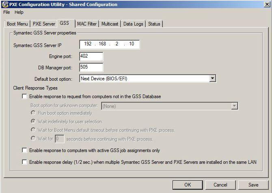Image resolution: width=272 pixels, height=193 pixels.
Task: View the Status tab
Action: pos(154,24)
